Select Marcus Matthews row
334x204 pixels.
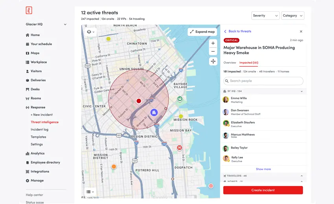[x=264, y=136]
